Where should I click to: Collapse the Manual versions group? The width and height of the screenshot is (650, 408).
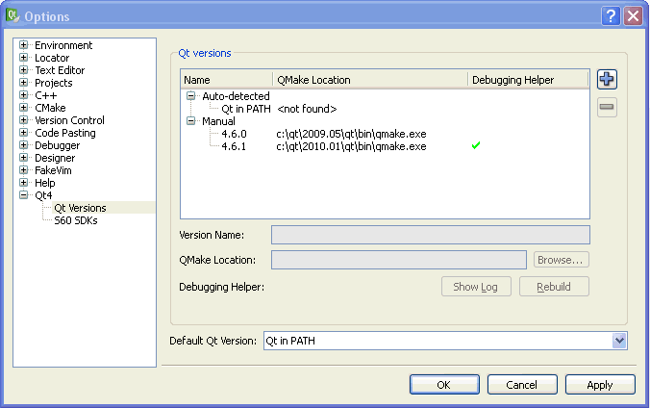191,121
